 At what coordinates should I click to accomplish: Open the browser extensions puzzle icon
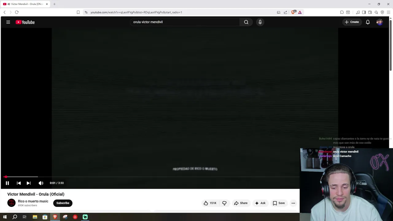click(x=342, y=12)
